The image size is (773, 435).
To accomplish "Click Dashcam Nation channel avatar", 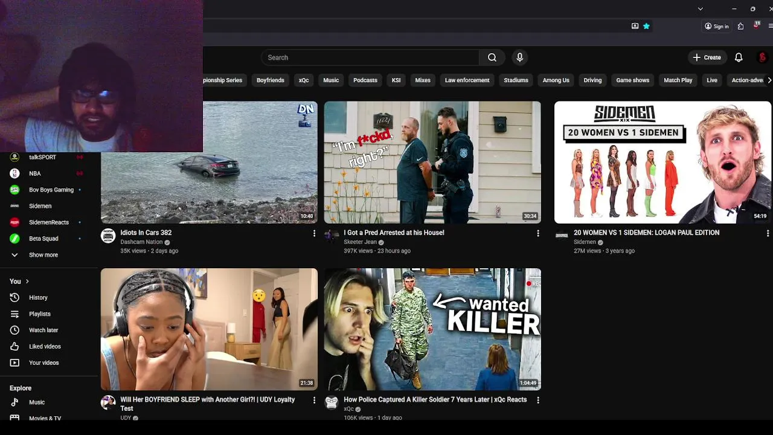I will coord(108,236).
